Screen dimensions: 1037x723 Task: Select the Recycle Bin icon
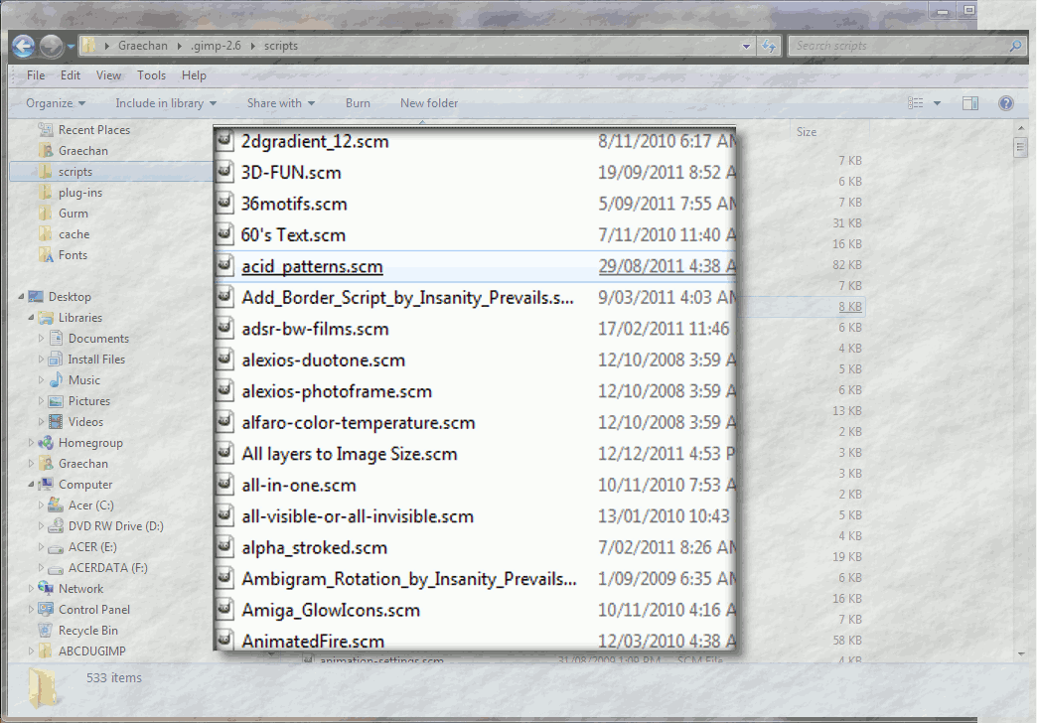(x=47, y=631)
